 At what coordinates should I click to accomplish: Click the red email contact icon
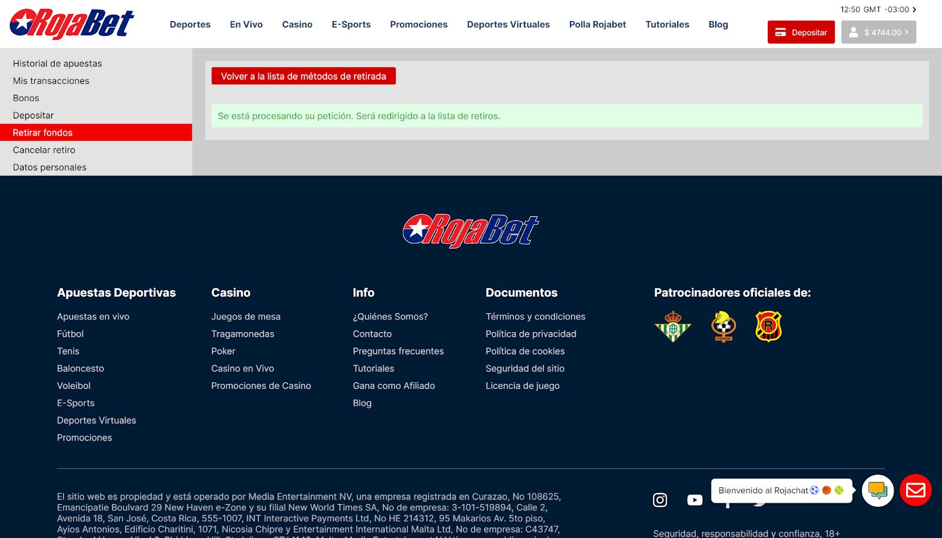(916, 490)
